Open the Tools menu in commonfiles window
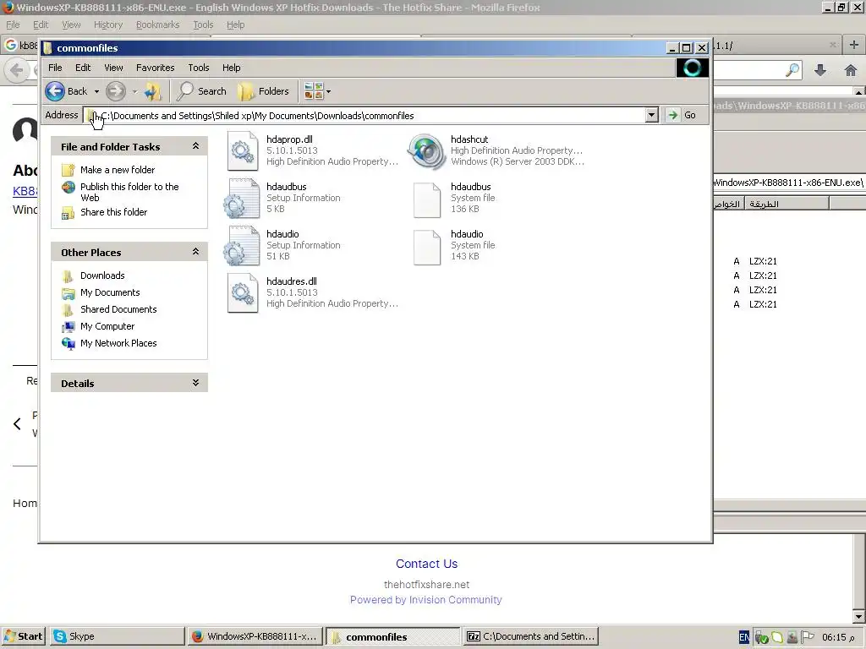Viewport: 866px width, 649px height. [198, 68]
